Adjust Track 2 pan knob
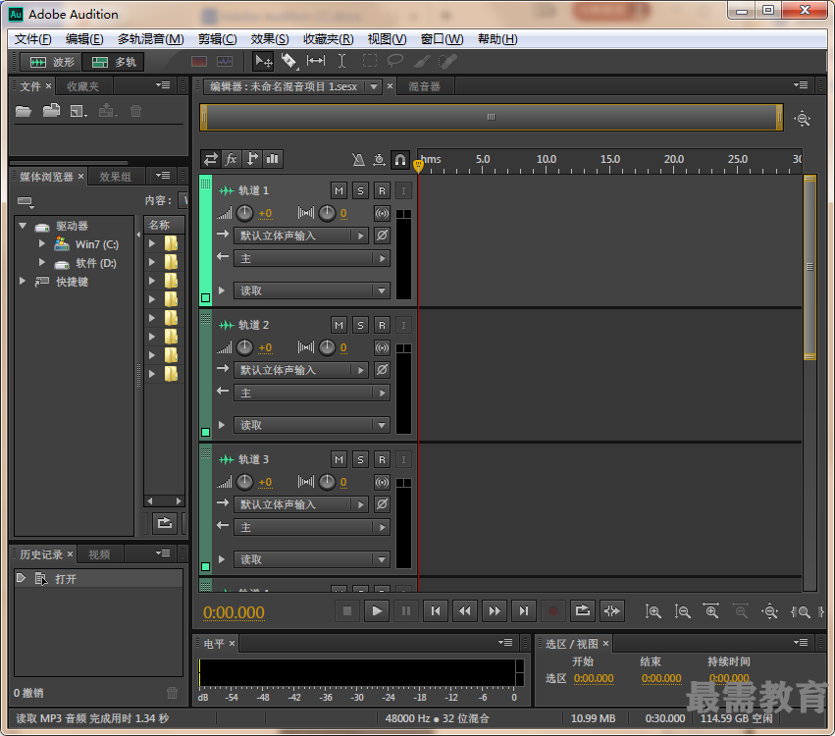 pos(327,347)
